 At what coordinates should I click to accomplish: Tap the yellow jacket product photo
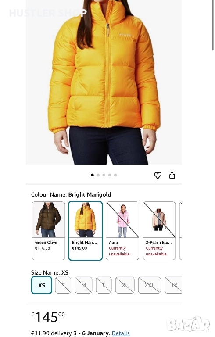[x=104, y=82]
